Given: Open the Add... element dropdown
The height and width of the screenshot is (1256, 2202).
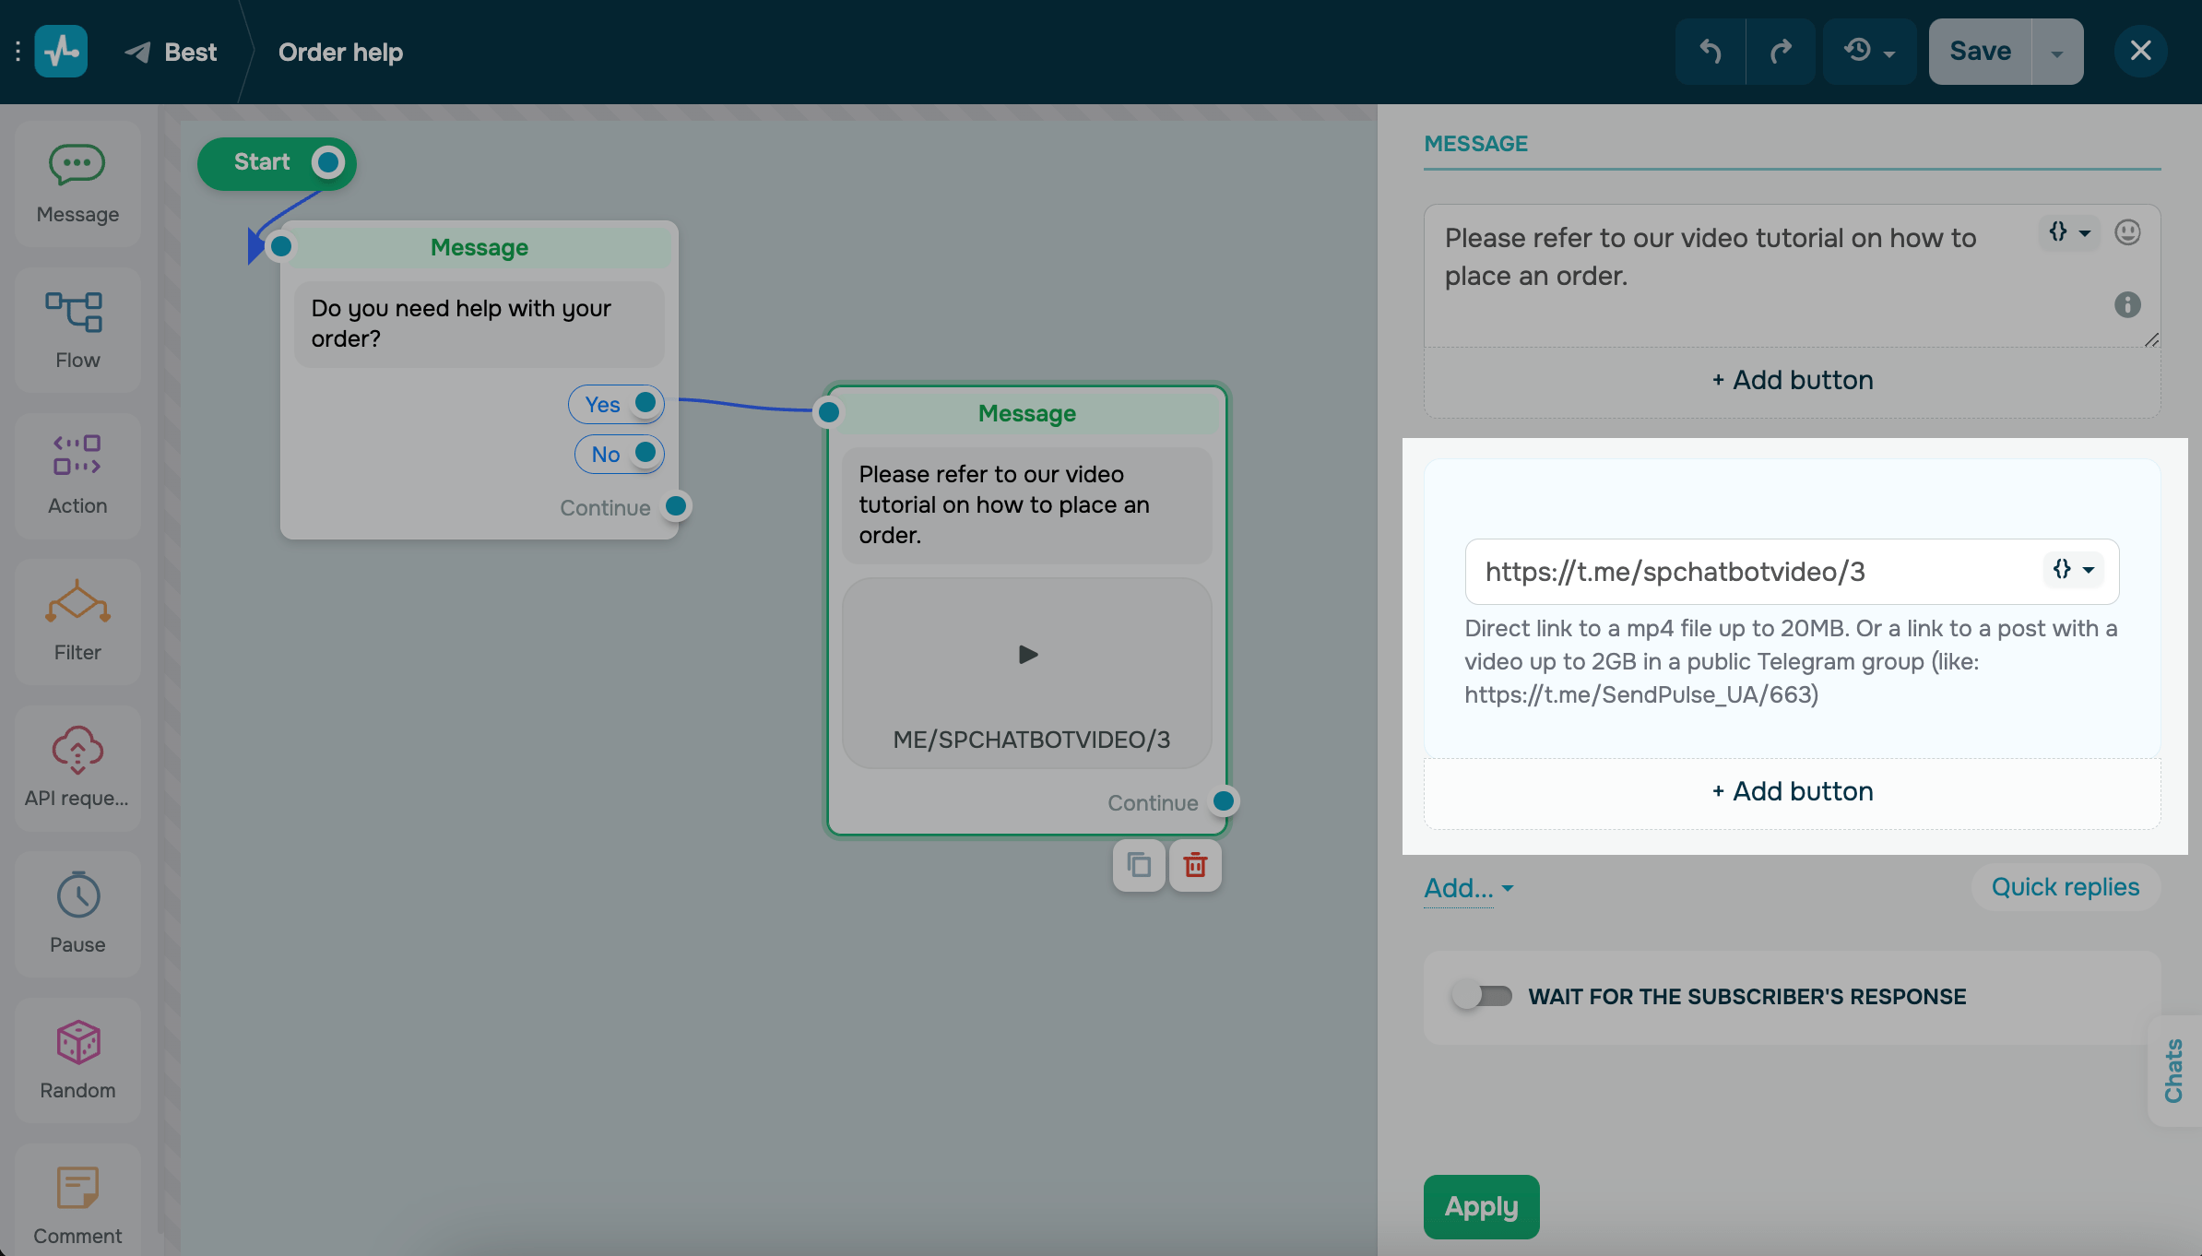Looking at the screenshot, I should (x=1468, y=888).
